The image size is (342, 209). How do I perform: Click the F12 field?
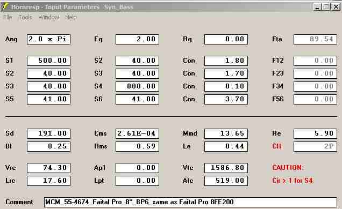[x=315, y=61]
